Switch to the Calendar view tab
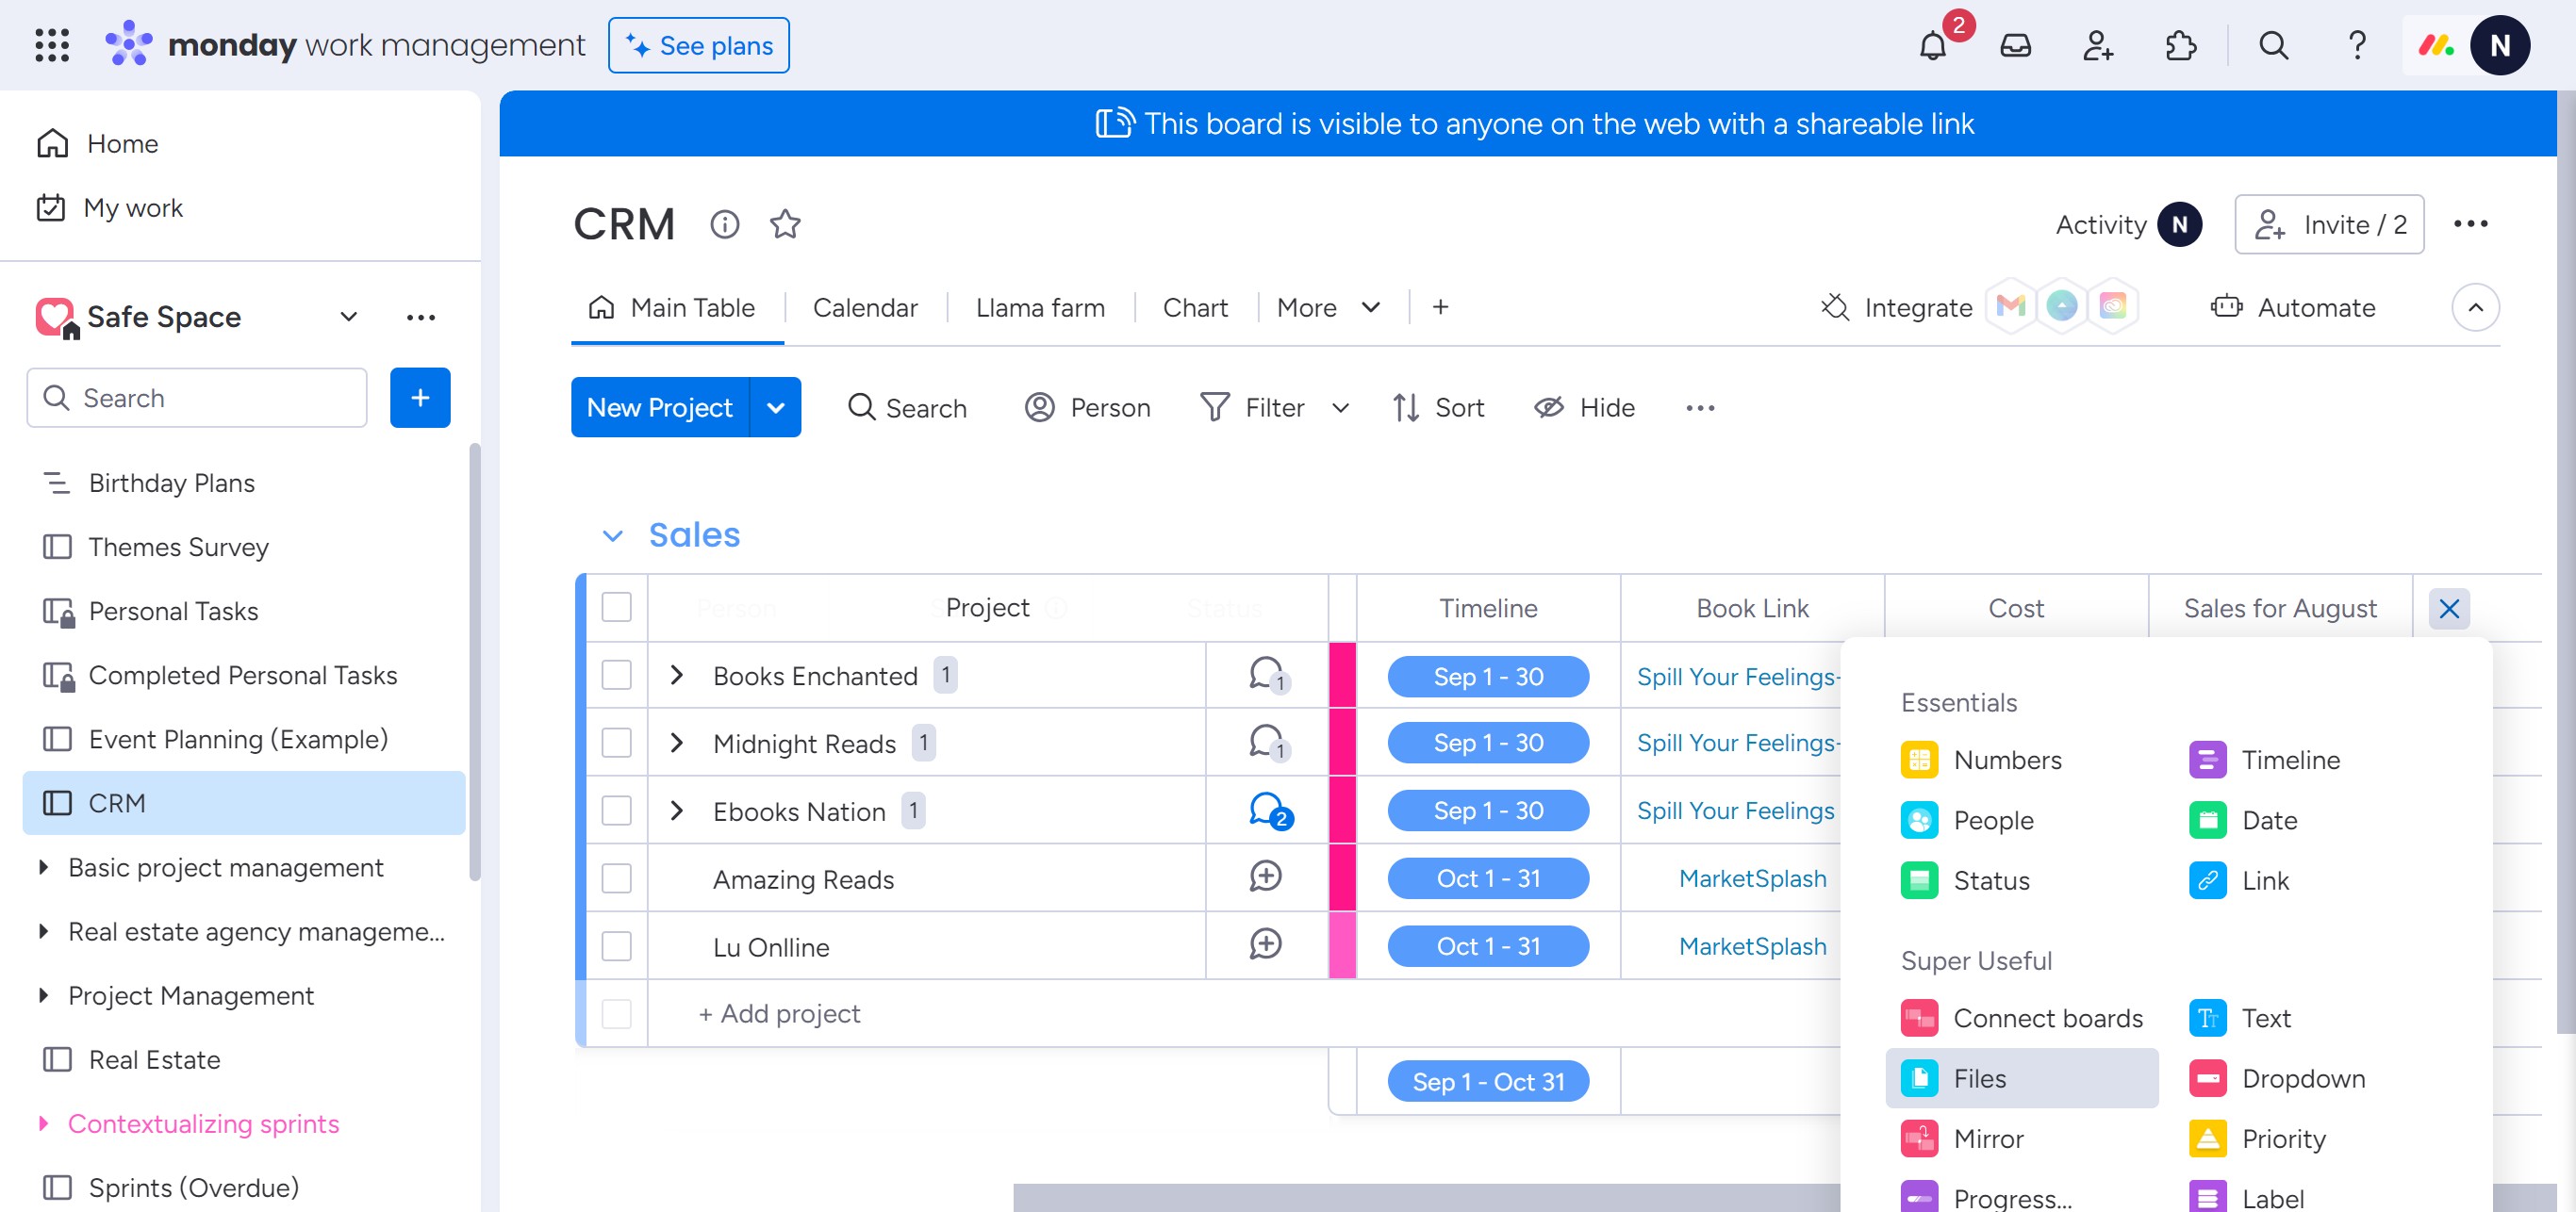Image resolution: width=2576 pixels, height=1212 pixels. click(x=865, y=308)
